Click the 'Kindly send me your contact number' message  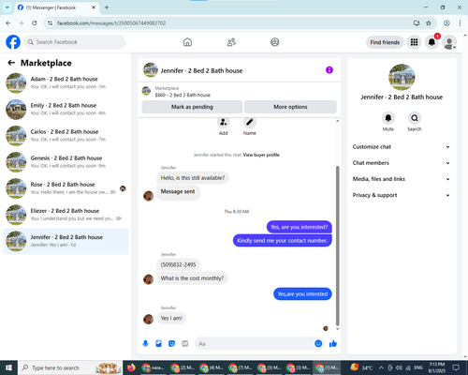pos(283,240)
